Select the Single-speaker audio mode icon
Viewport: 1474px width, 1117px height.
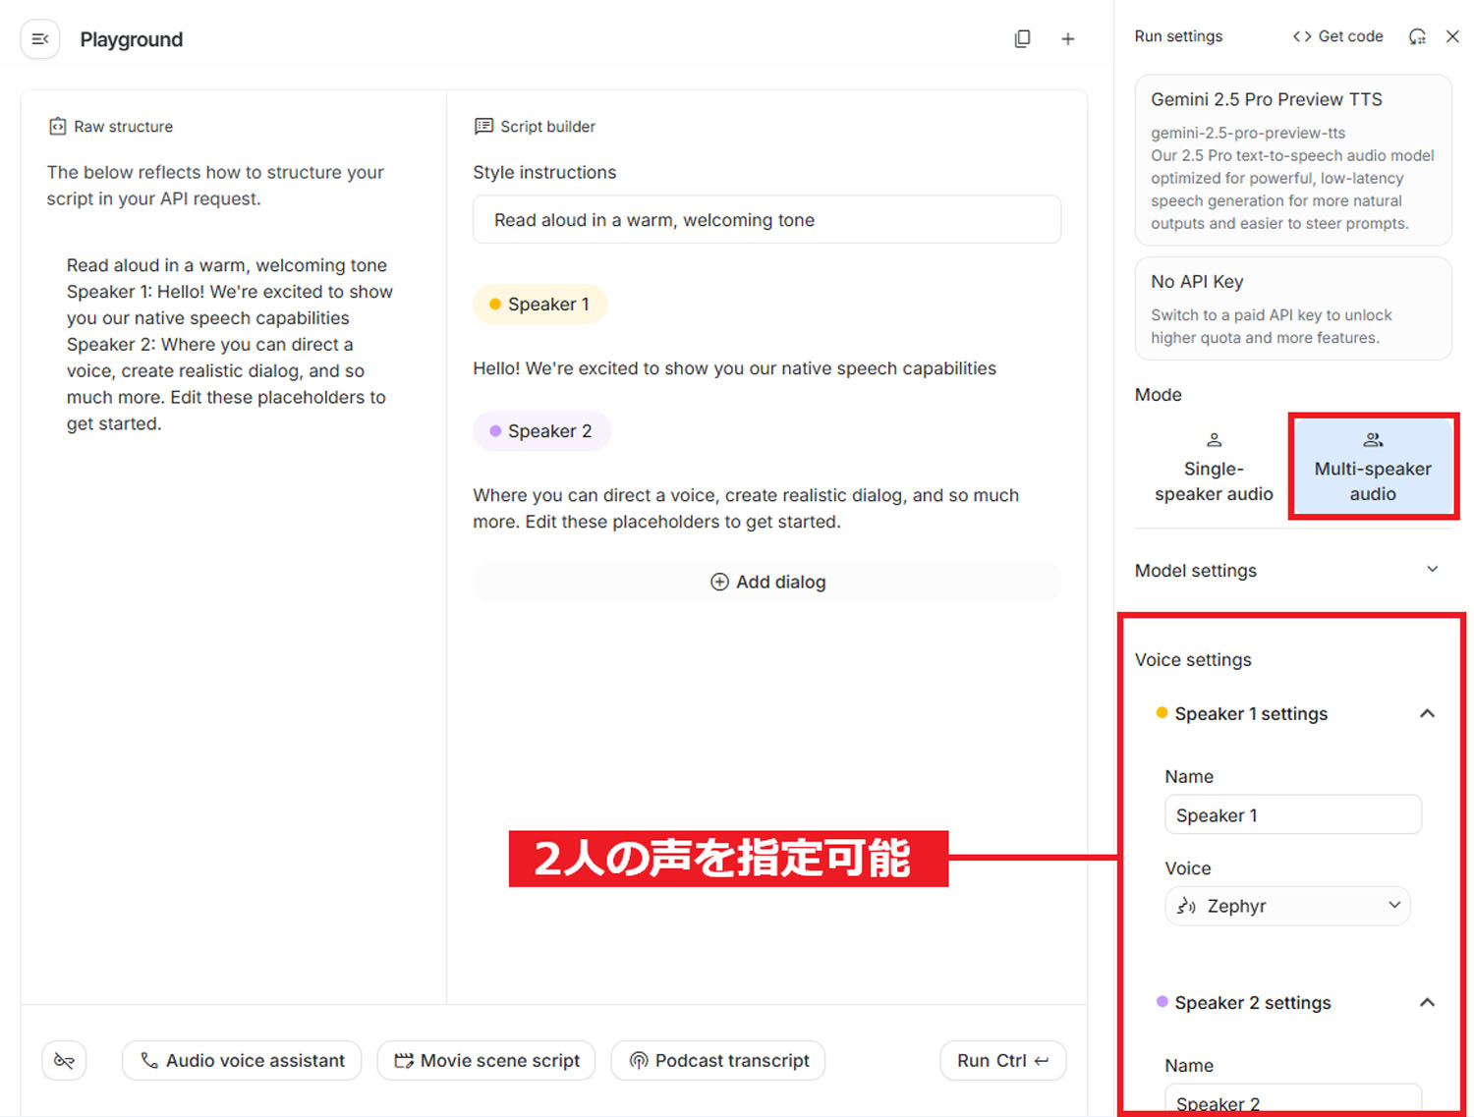tap(1214, 439)
